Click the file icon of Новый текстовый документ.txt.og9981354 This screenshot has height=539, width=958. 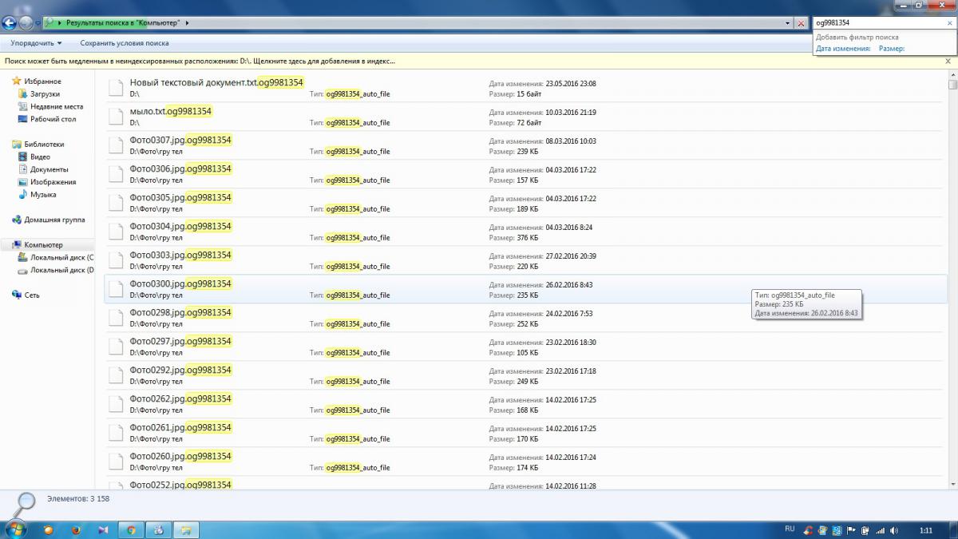116,88
